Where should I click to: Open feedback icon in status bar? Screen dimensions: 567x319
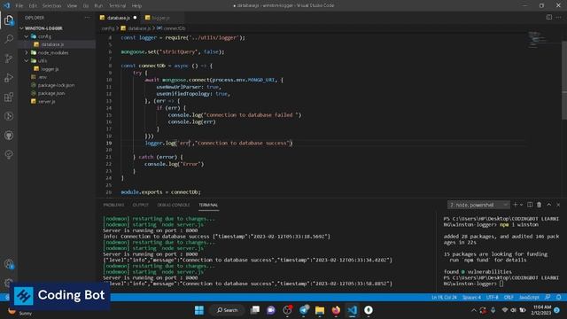pyautogui.click(x=548, y=298)
